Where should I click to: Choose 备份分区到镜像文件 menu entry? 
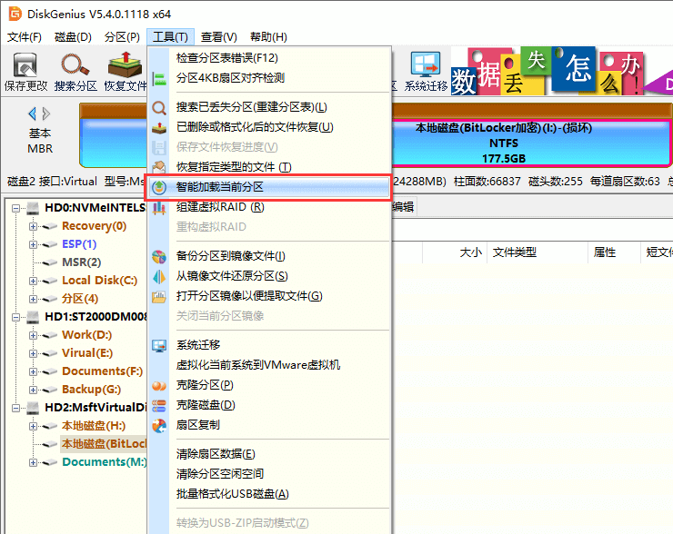(268, 256)
